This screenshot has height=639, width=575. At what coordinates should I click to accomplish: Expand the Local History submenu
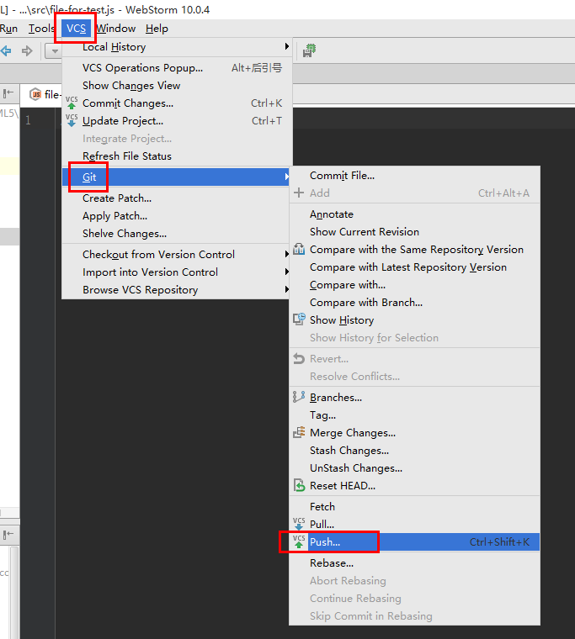[177, 47]
